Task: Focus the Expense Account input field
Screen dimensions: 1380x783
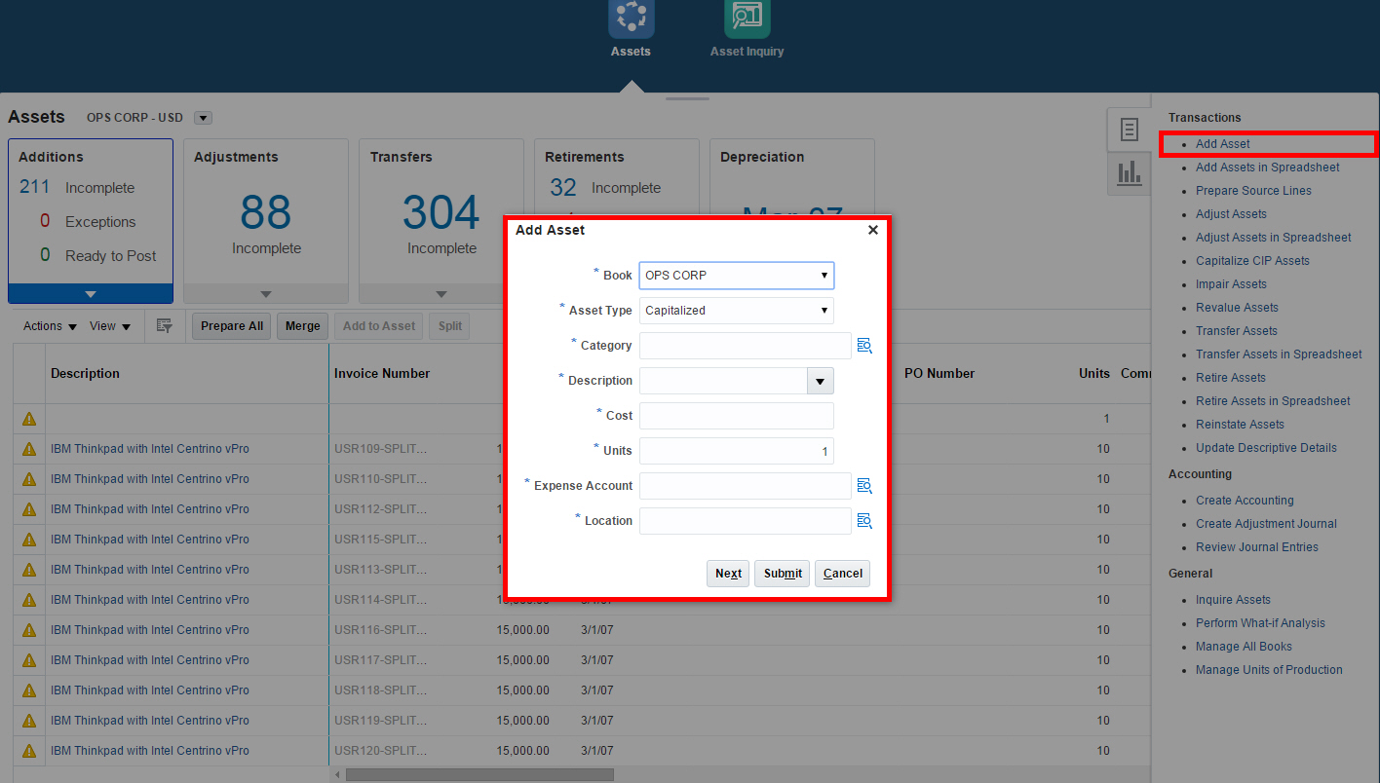Action: pos(746,486)
